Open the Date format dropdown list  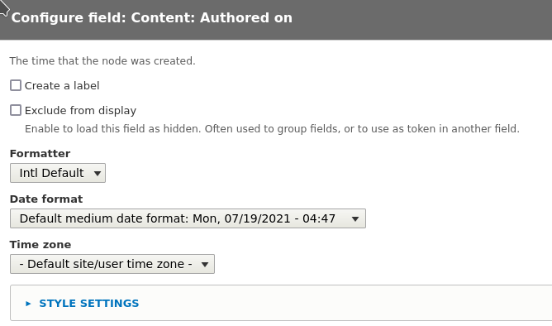[x=188, y=218]
